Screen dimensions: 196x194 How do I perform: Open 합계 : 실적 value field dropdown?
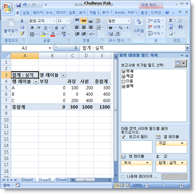(182, 163)
